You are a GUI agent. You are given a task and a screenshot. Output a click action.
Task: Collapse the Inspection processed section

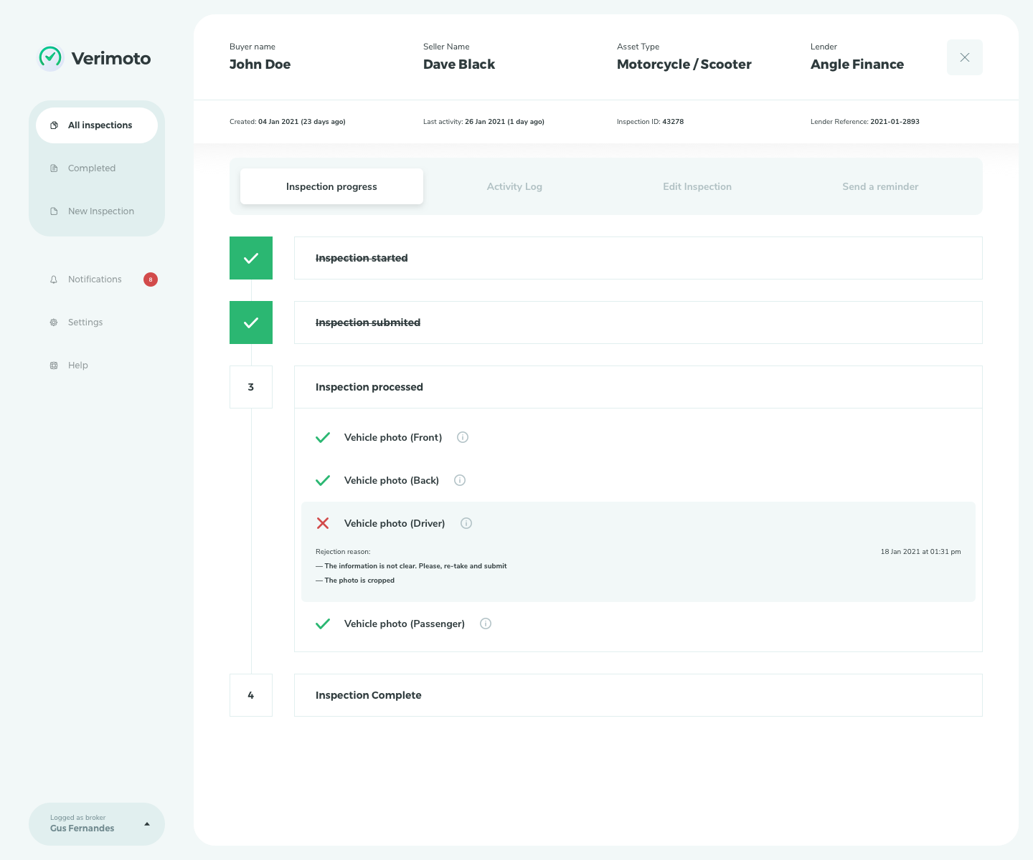click(x=638, y=387)
